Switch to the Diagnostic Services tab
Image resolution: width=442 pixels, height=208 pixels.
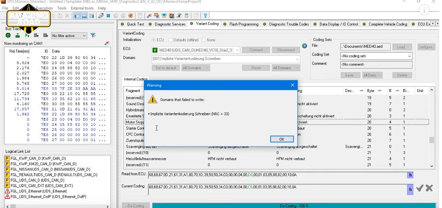[167, 24]
